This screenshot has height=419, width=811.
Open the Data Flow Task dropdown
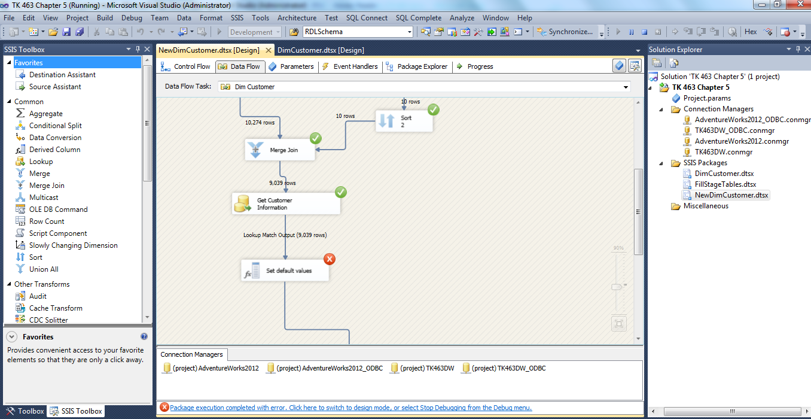click(x=626, y=87)
